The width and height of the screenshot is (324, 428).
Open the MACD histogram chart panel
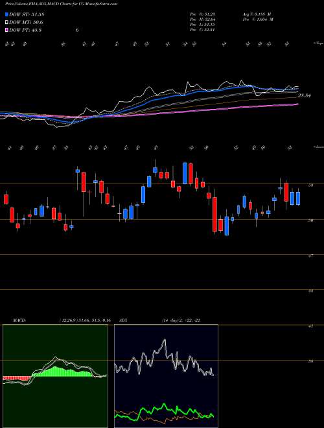(55, 376)
